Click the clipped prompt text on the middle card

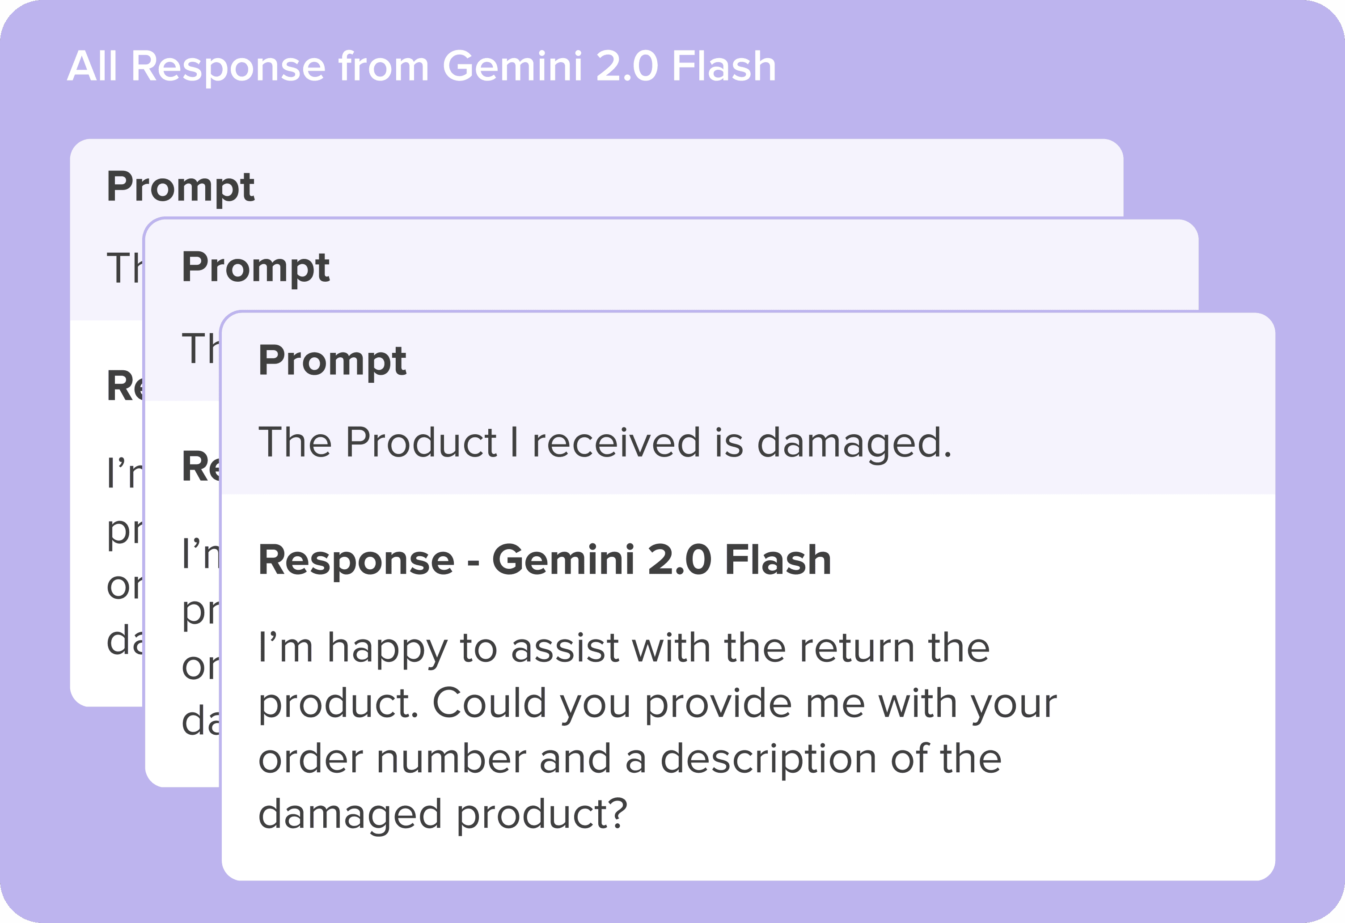click(200, 349)
